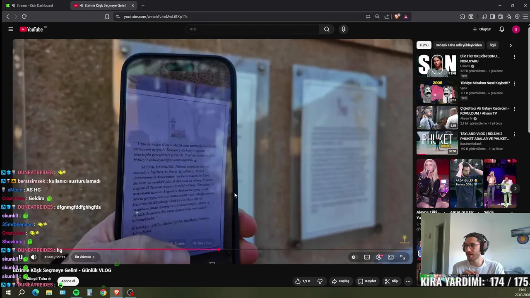Open browser extensions puzzle icon
530x298 pixels.
(x=463, y=17)
